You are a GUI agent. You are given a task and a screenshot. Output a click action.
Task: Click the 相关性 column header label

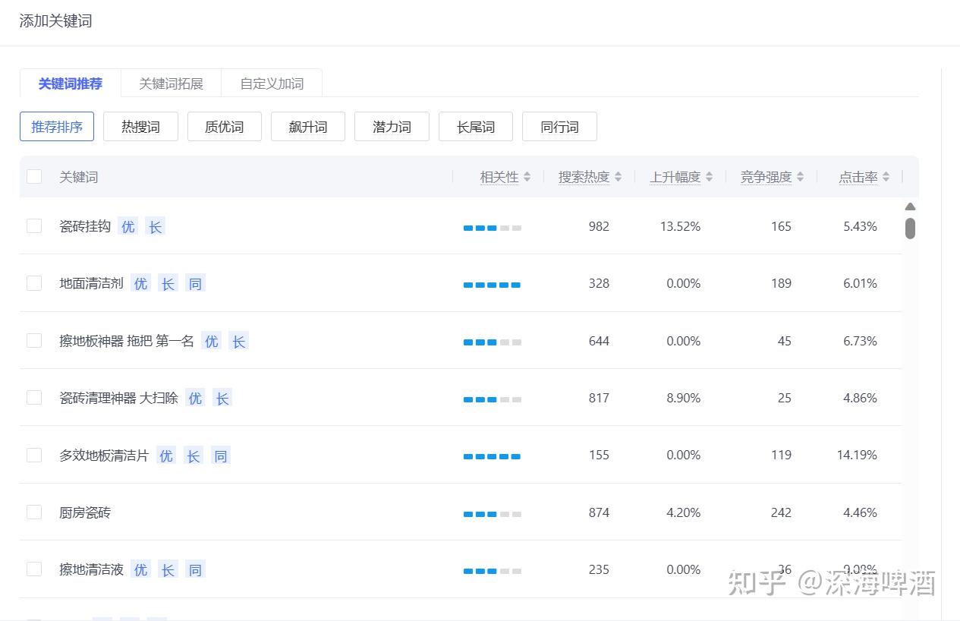(x=499, y=177)
